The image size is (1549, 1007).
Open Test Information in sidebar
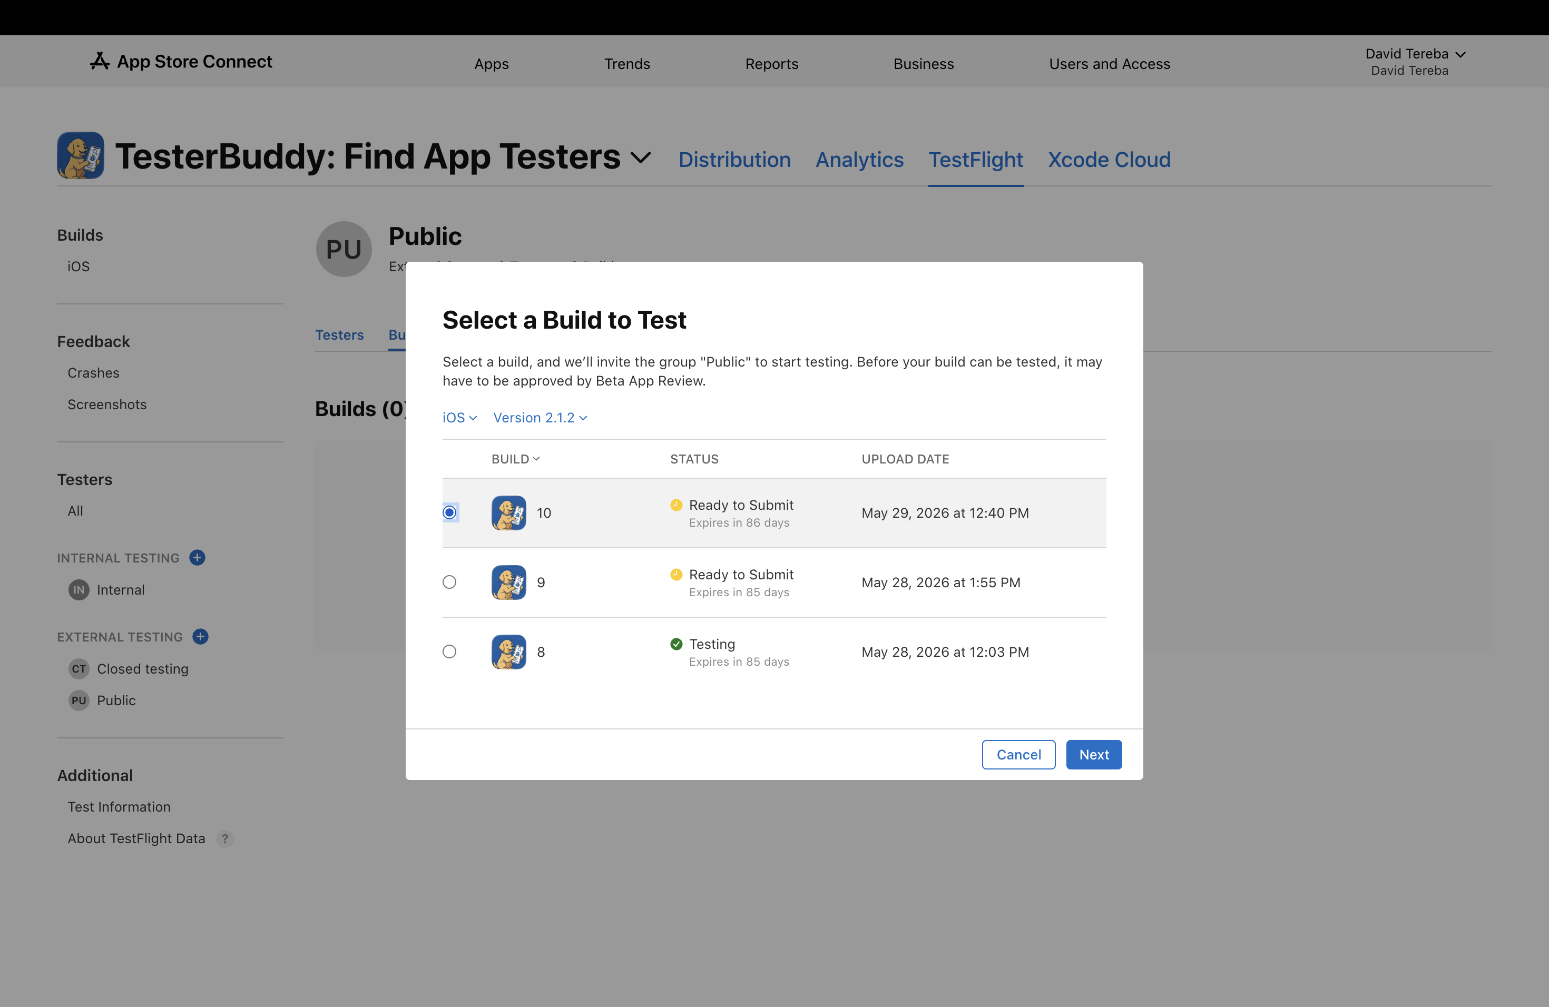[x=119, y=807]
